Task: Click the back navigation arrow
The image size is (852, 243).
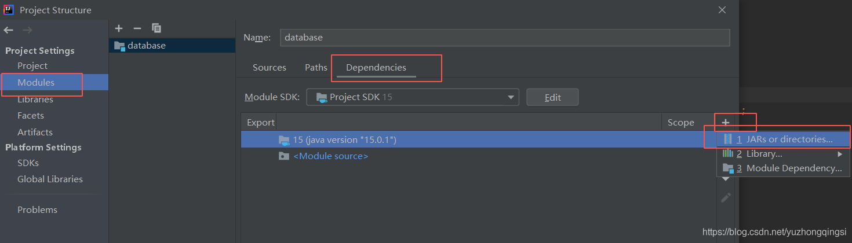Action: 8,30
